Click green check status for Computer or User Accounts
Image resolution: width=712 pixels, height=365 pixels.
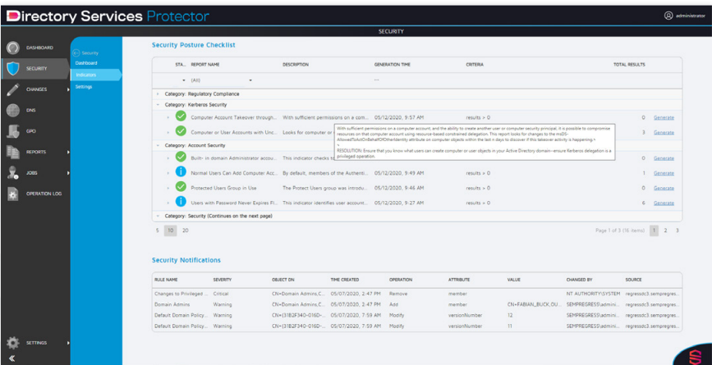pos(181,132)
